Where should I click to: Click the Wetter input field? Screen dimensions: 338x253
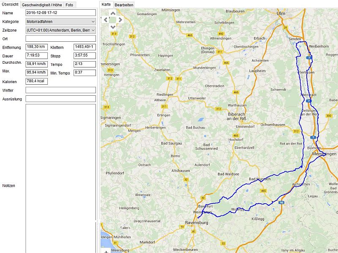(x=60, y=90)
